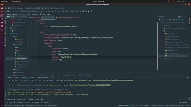
Task: Click the Database panel settings gear
Action: coord(179,17)
